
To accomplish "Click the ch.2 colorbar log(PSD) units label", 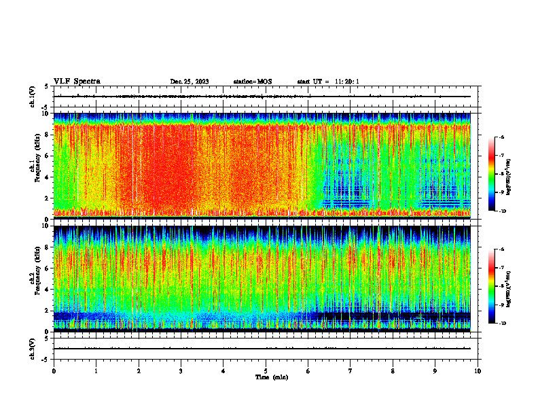I will coord(509,289).
